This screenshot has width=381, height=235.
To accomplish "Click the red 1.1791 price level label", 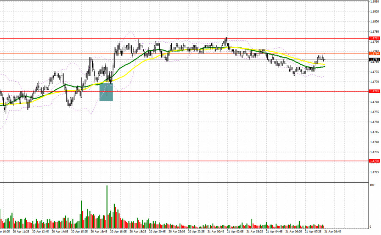I will point(375,39).
